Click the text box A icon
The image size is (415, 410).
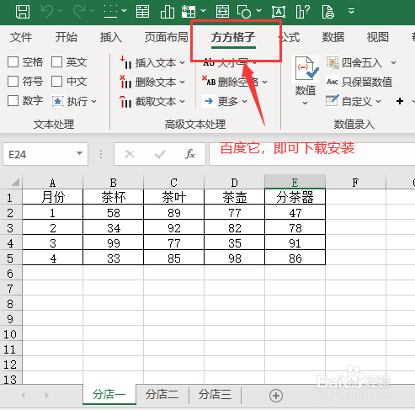[x=279, y=12]
